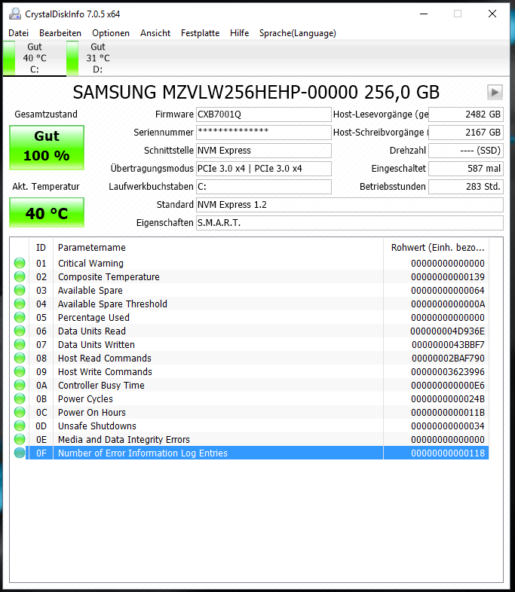
Task: Select the Power On Hours row
Action: click(250, 413)
